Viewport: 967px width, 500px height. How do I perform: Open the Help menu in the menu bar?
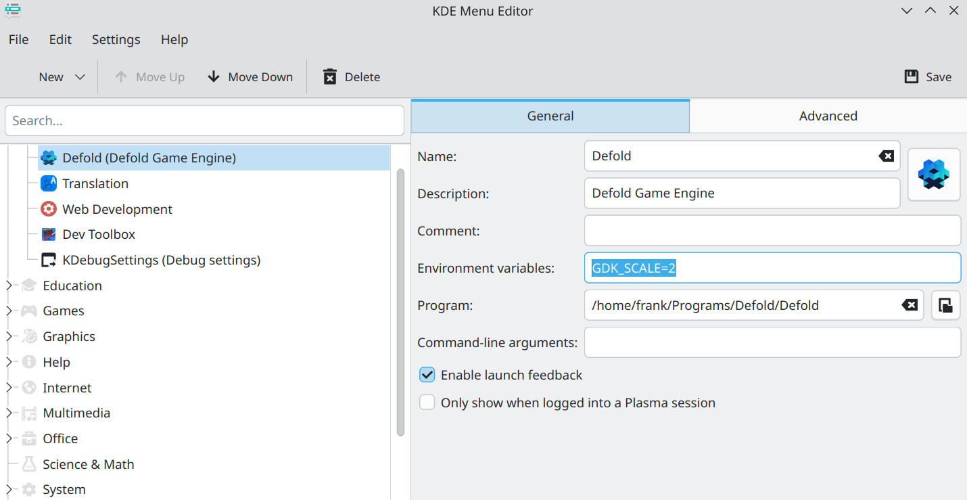174,39
